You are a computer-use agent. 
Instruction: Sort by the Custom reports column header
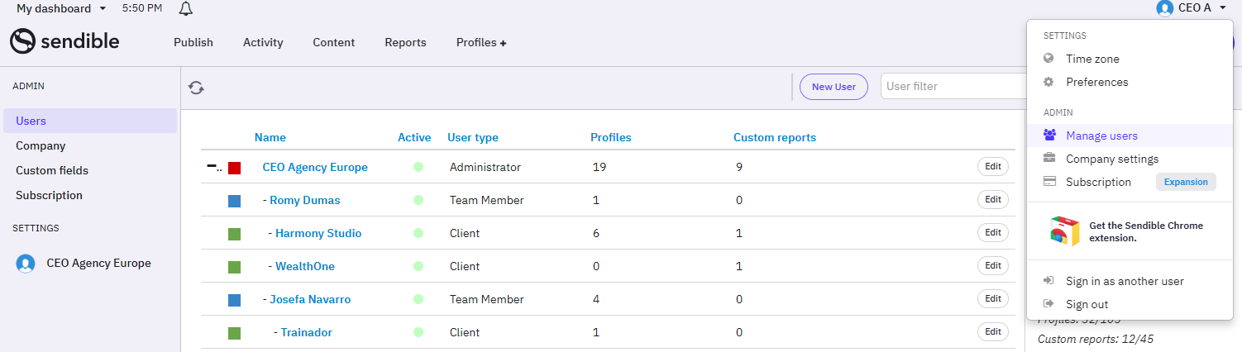click(775, 137)
